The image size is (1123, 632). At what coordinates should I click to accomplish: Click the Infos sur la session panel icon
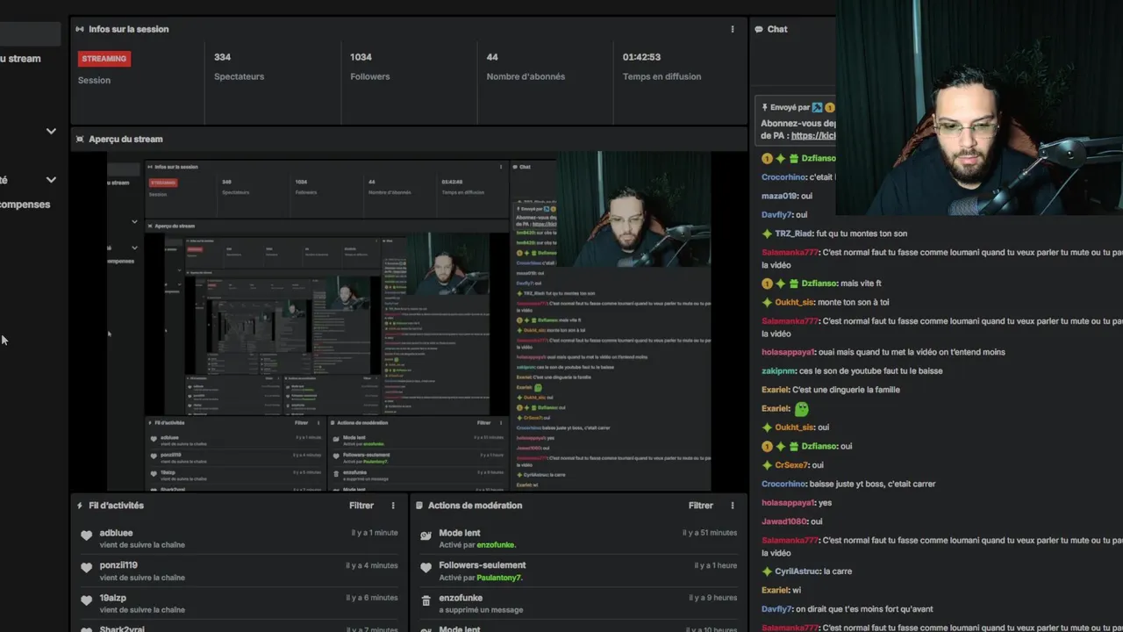(80, 29)
